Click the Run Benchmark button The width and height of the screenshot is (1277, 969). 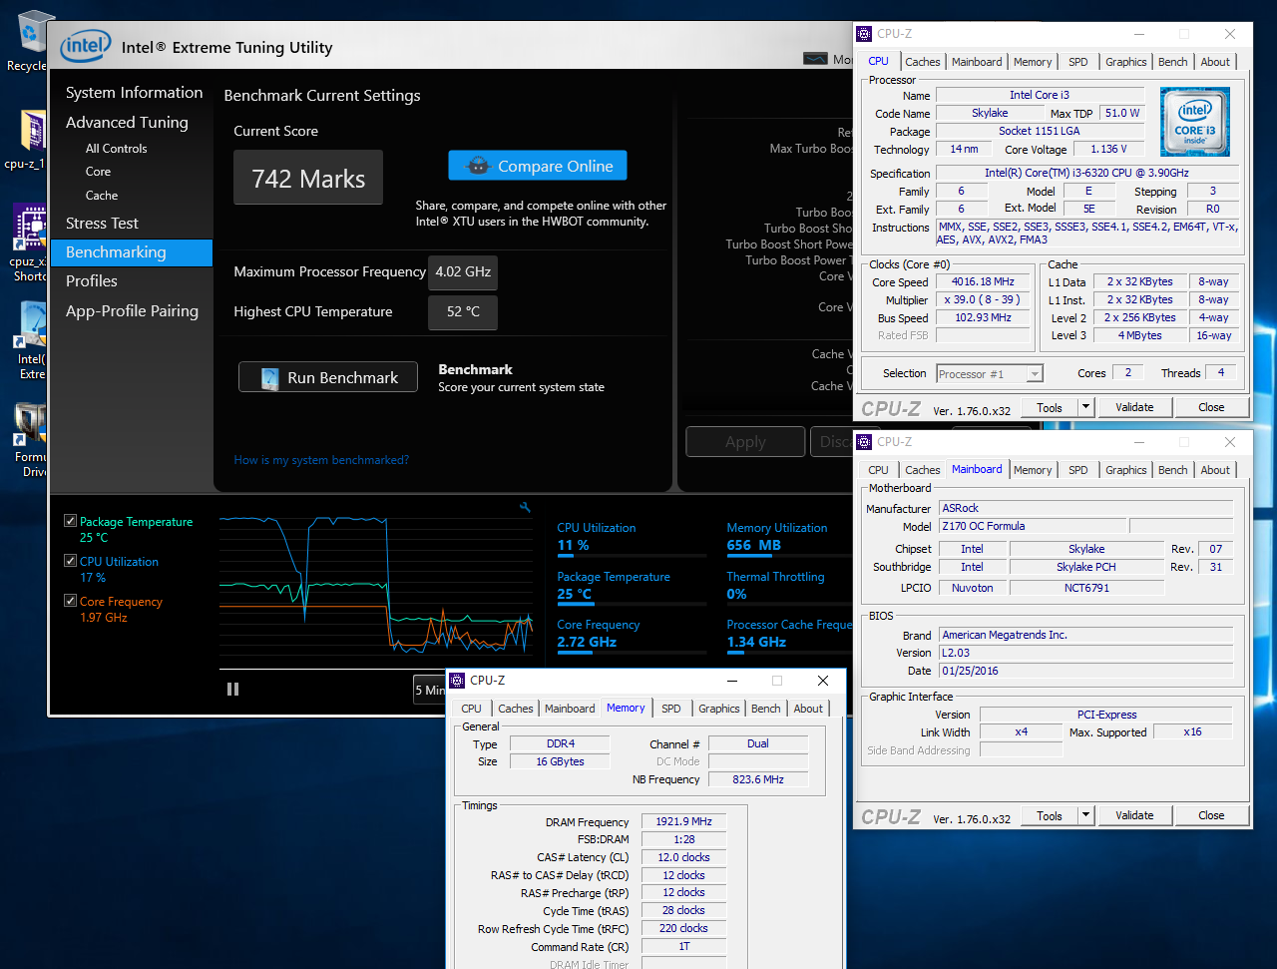(328, 377)
